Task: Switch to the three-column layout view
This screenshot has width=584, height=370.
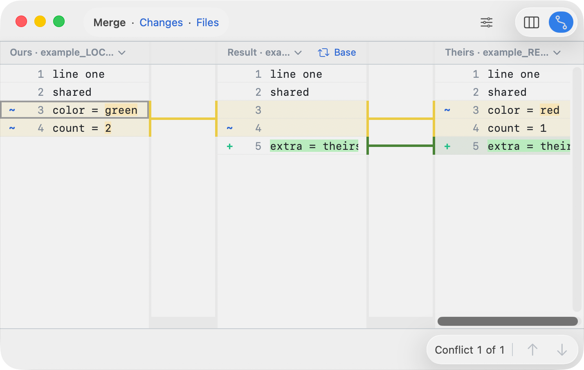Action: pyautogui.click(x=531, y=23)
